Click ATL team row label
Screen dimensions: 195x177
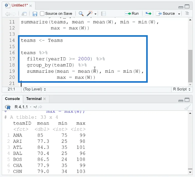pos(17,147)
